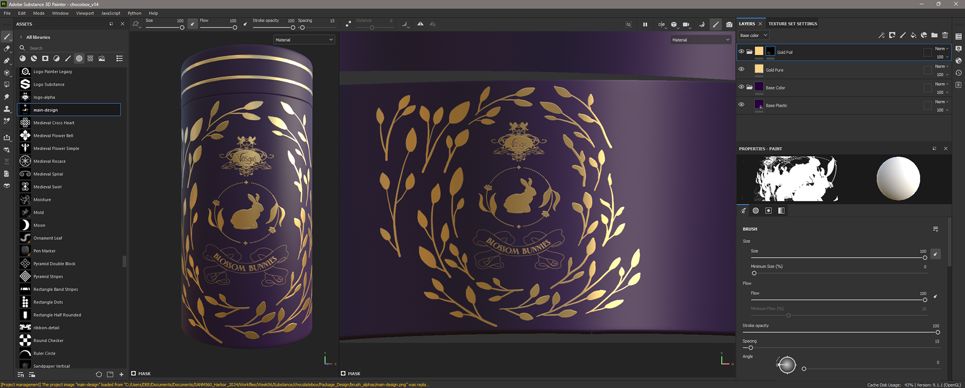The image size is (965, 388).
Task: Open the Material dropdown in right viewport
Action: [x=701, y=40]
